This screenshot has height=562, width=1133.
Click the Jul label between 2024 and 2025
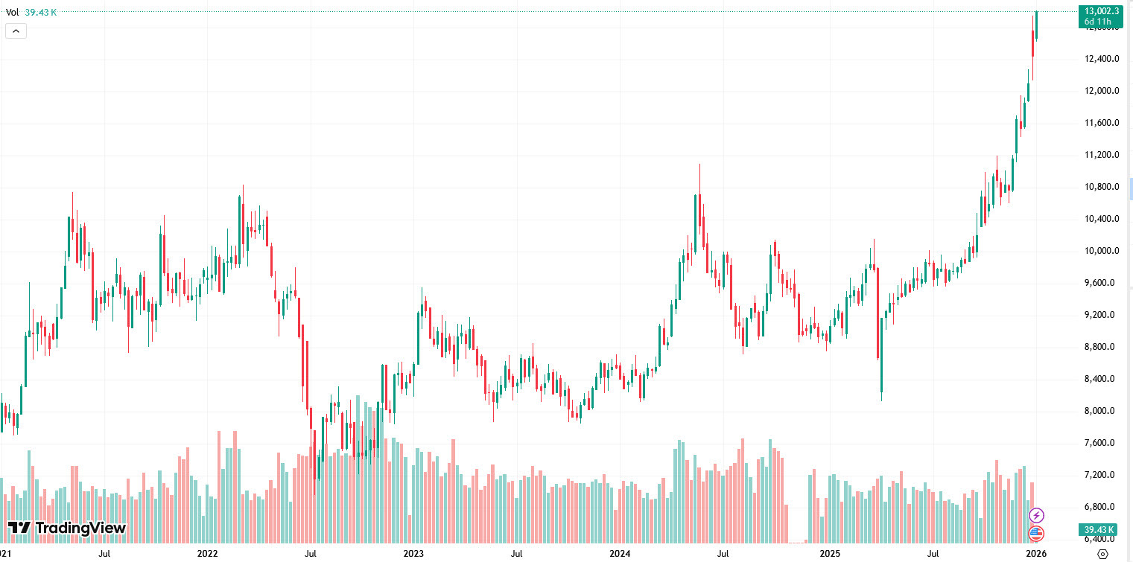click(x=723, y=554)
